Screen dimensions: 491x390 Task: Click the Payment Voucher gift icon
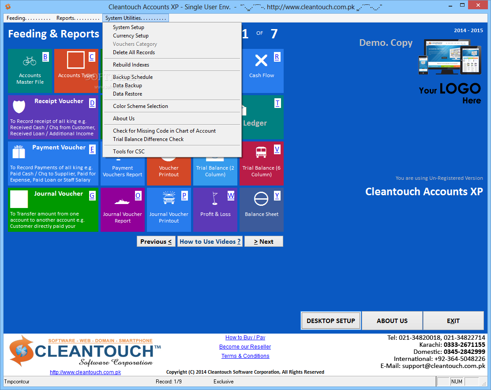click(x=19, y=152)
